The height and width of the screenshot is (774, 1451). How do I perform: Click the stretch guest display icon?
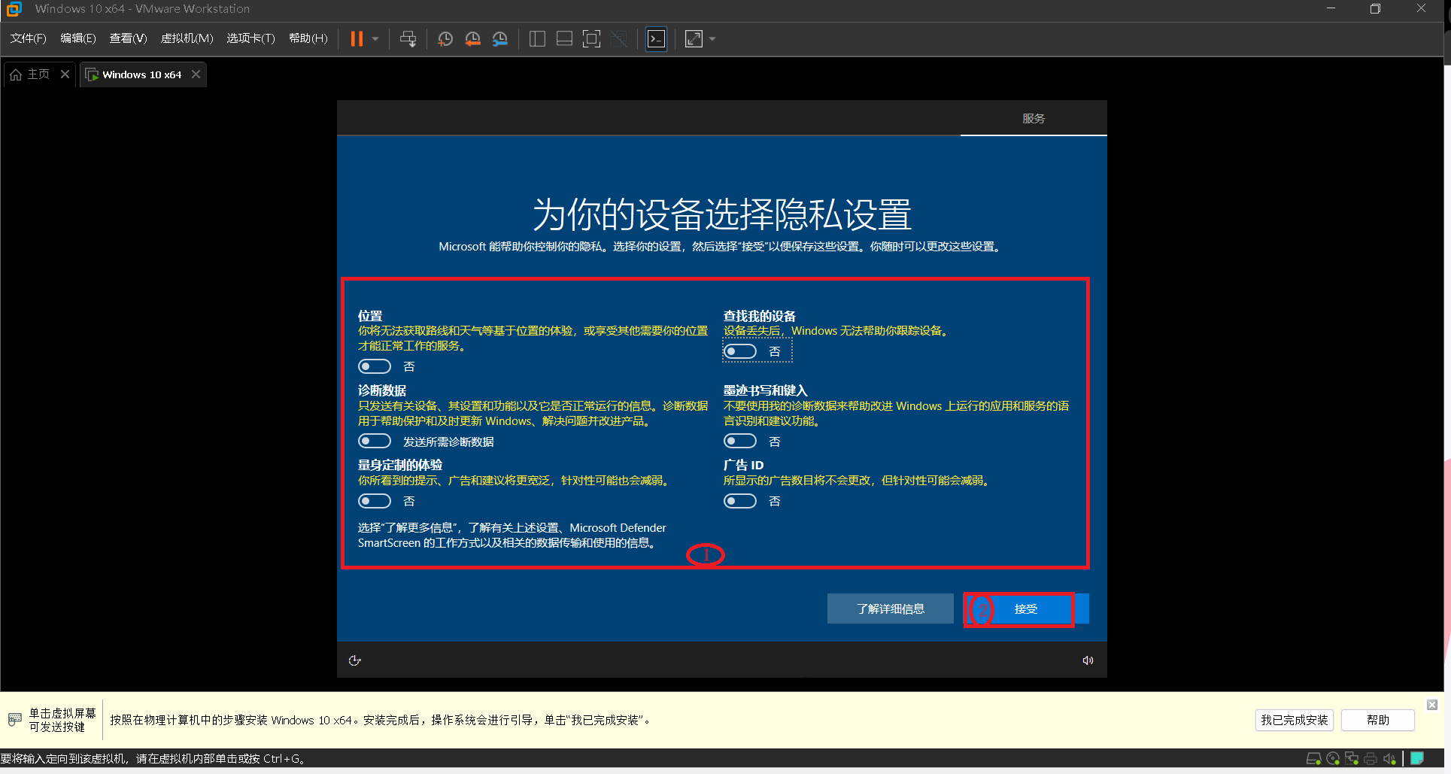[694, 38]
